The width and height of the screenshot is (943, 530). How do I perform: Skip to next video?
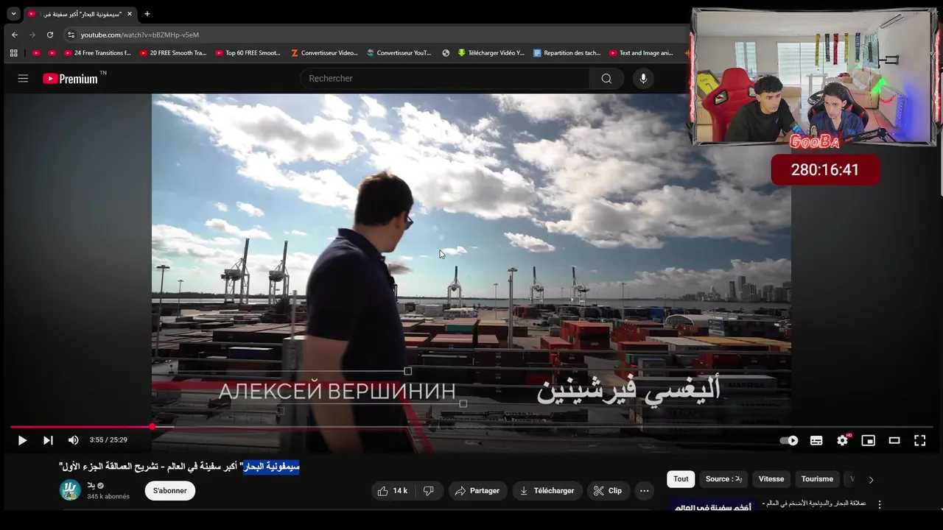click(x=48, y=440)
